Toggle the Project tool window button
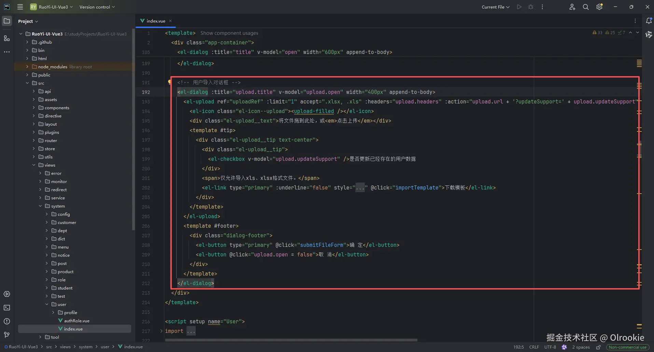Viewport: 654px width, 352px height. coord(7,21)
